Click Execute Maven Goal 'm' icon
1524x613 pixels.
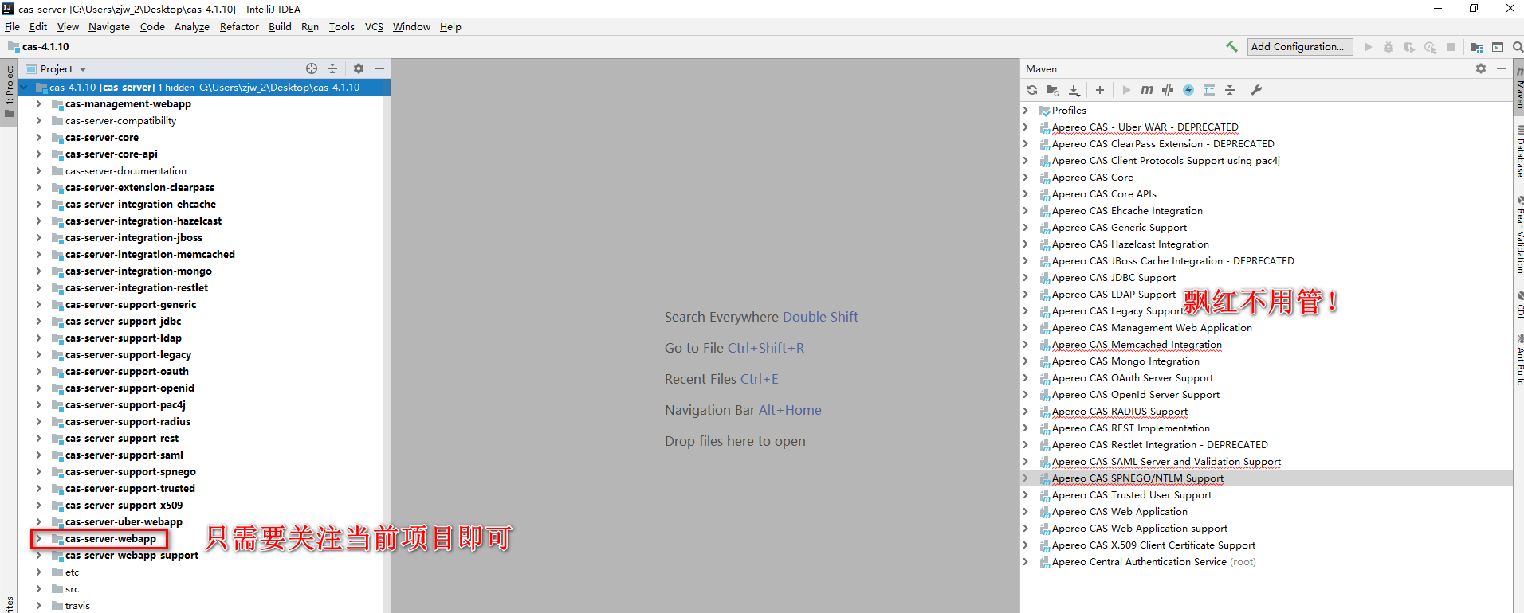[1146, 90]
